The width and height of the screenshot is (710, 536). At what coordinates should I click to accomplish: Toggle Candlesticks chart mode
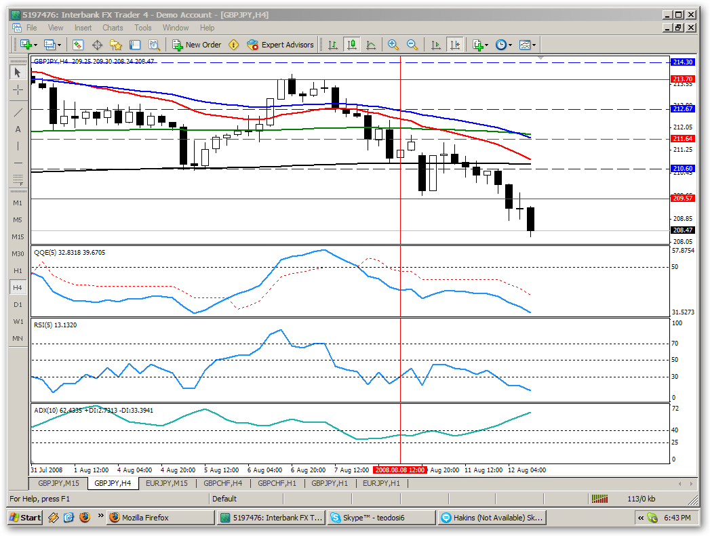(x=352, y=45)
